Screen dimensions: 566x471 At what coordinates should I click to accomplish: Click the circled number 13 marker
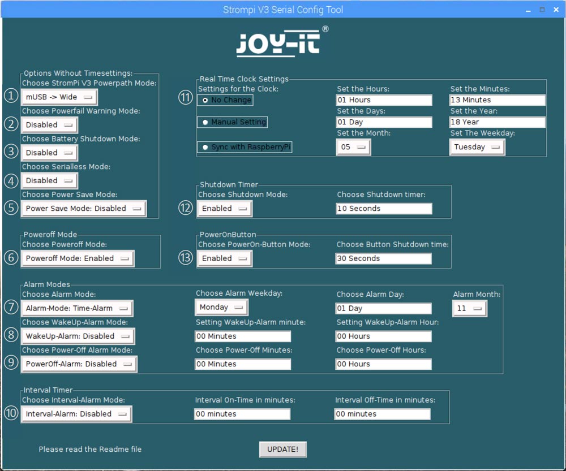186,258
